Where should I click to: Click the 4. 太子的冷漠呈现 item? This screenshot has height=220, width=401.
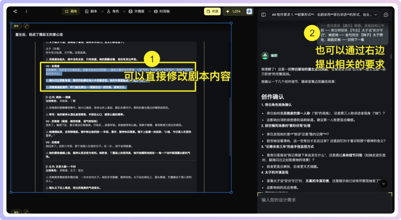(x=275, y=172)
